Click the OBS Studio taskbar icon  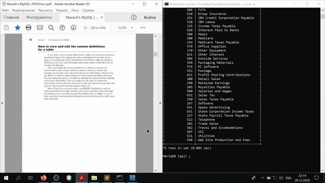pyautogui.click(x=56, y=178)
